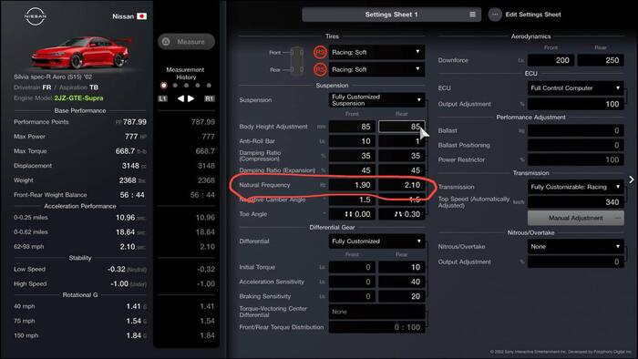Click the Nissan logo emblem
The height and width of the screenshot is (359, 638).
click(36, 16)
